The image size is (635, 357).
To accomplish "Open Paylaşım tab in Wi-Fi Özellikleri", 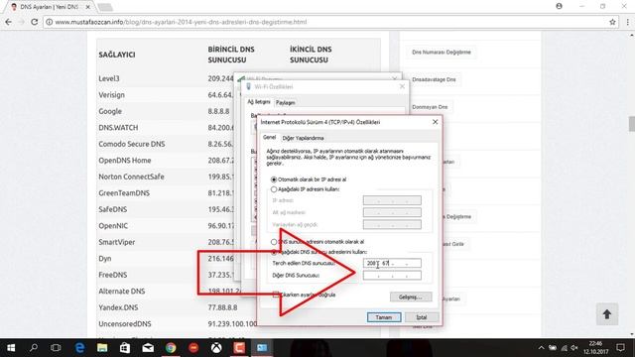I will 286,103.
